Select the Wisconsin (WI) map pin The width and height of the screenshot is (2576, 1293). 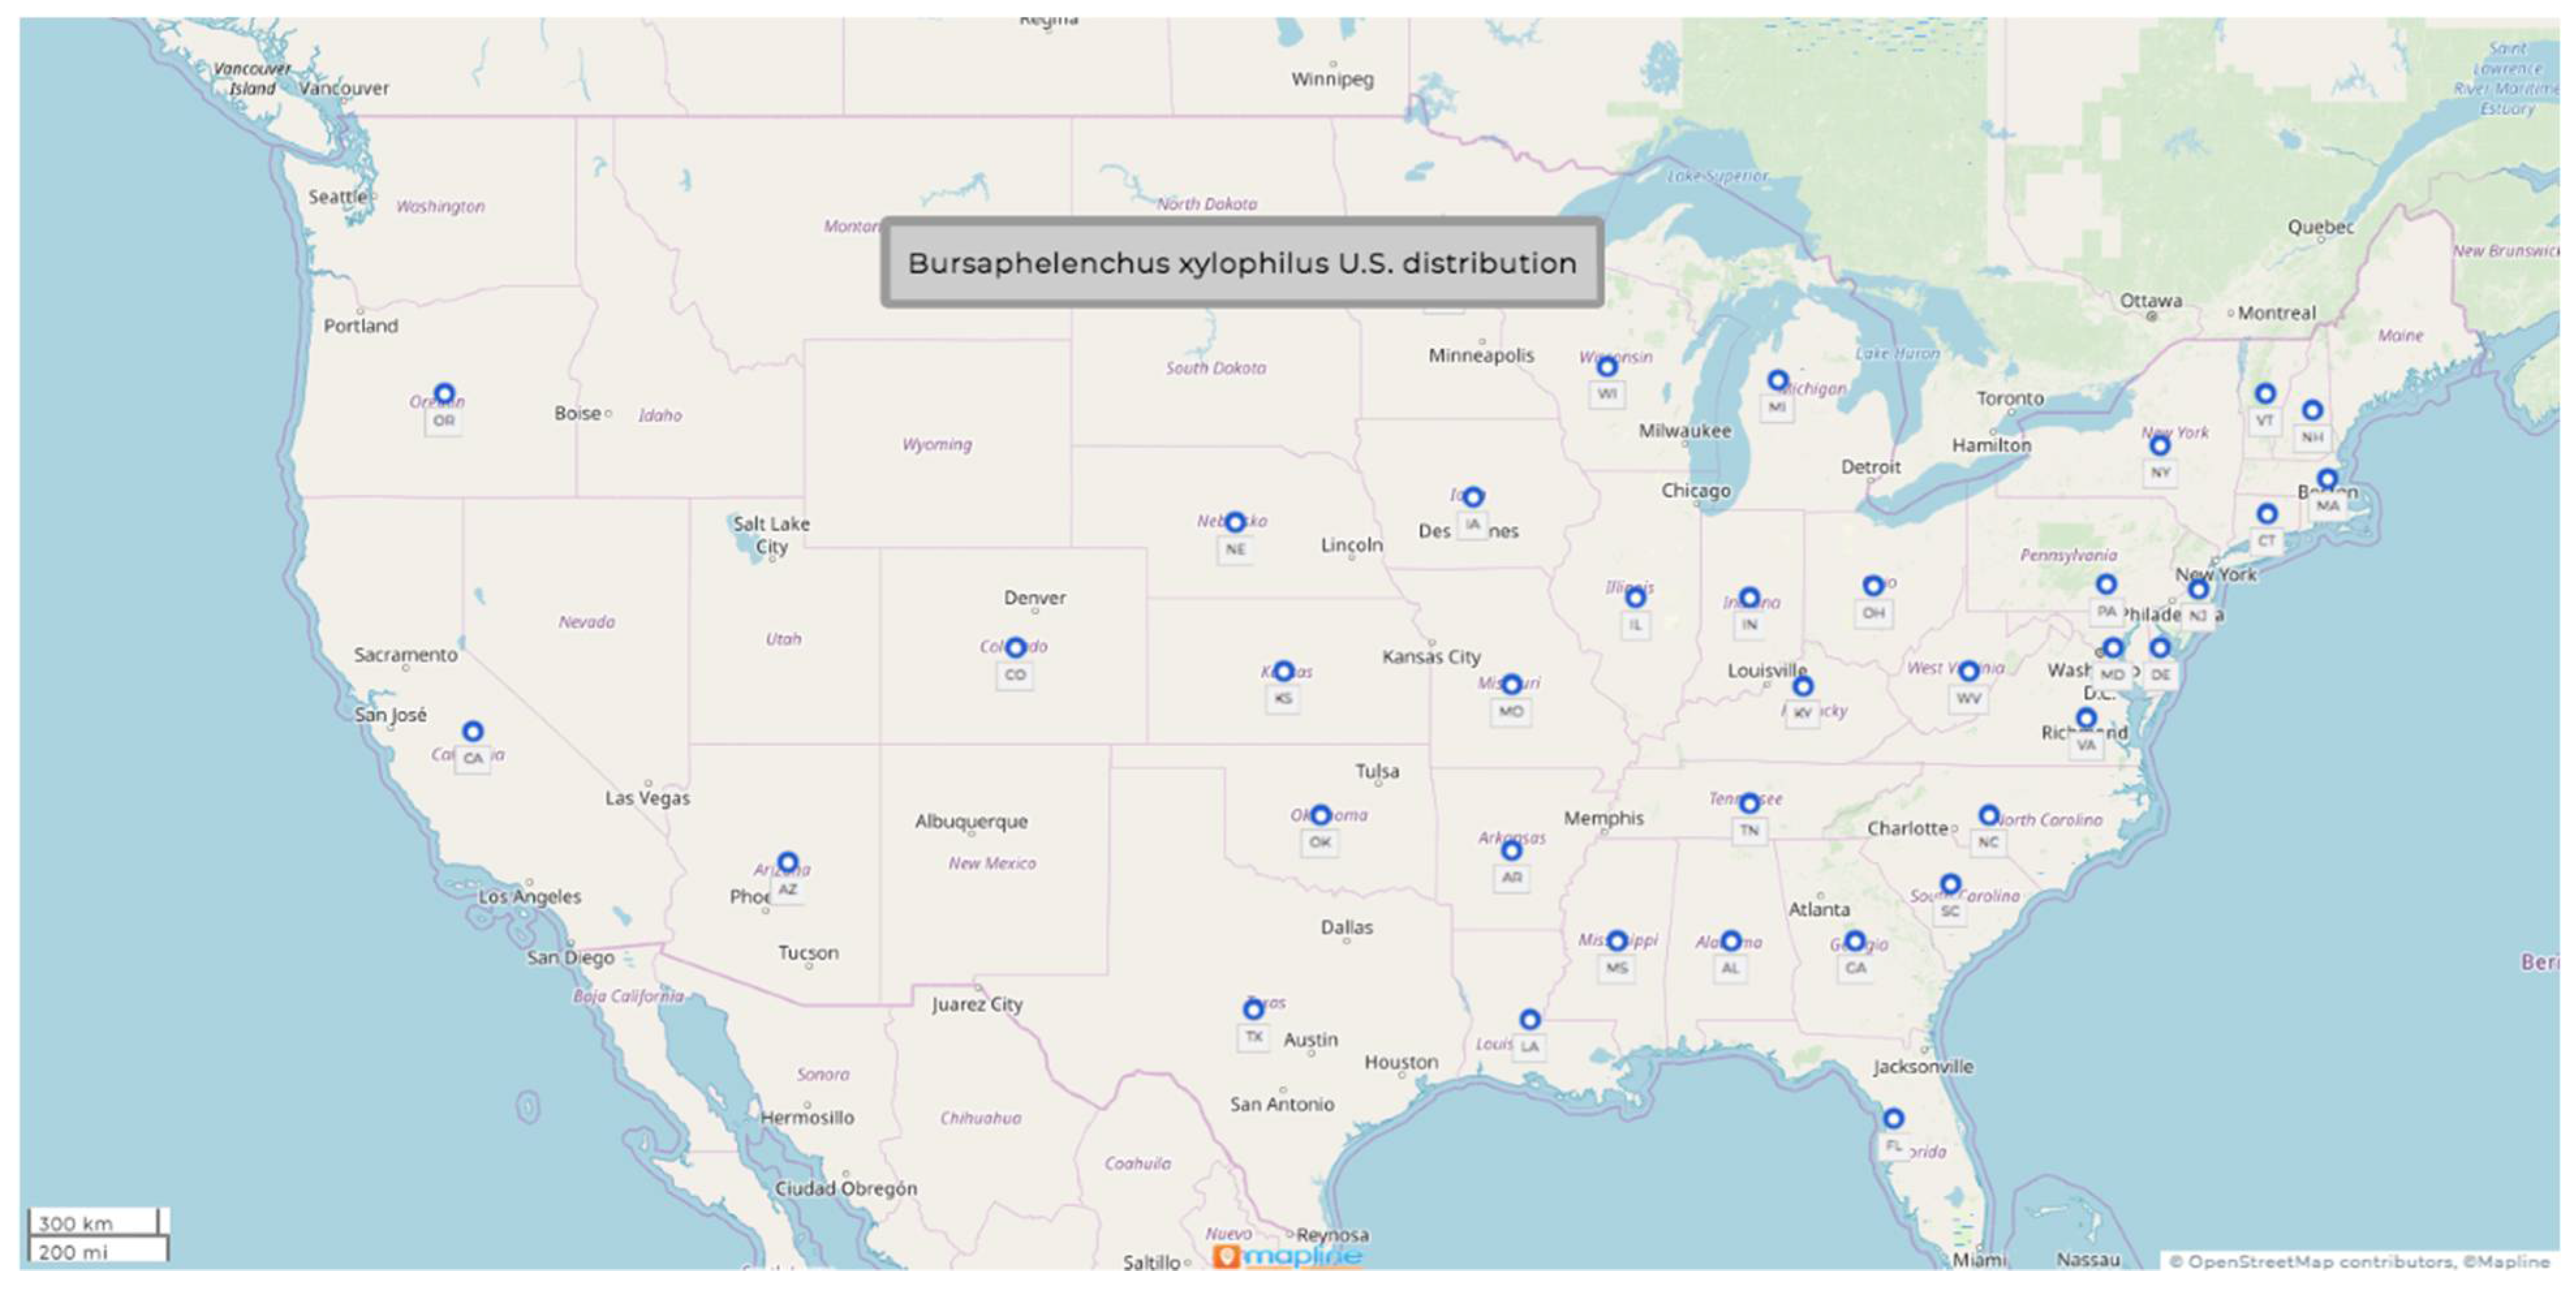pyautogui.click(x=1606, y=367)
